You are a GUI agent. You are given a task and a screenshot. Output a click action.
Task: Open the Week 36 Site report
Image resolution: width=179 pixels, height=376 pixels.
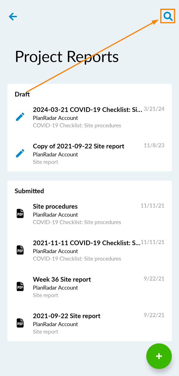pyautogui.click(x=62, y=279)
